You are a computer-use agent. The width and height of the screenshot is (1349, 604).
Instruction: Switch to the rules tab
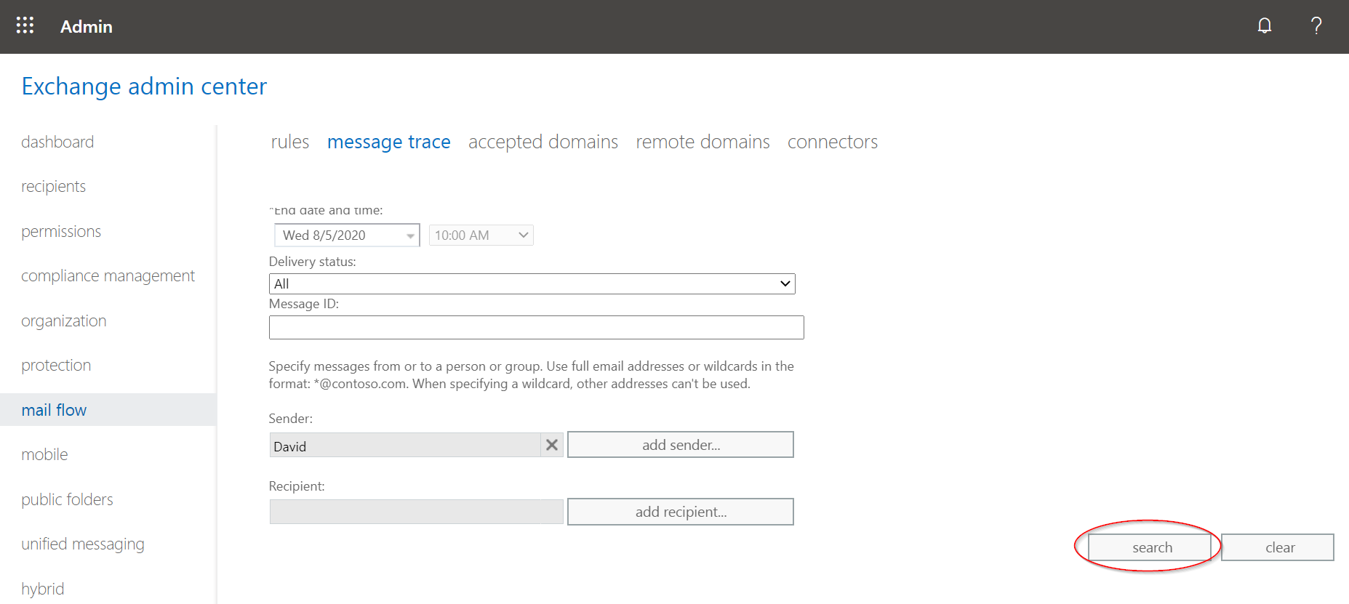pos(289,142)
